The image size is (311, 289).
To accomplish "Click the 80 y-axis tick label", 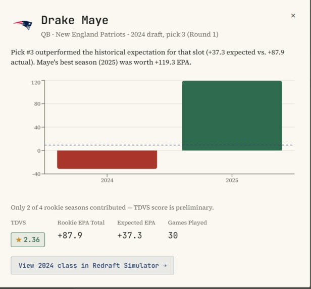I will (37, 104).
